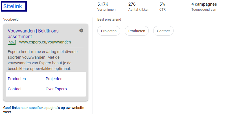The image size is (228, 116).
Task: Open the 4 campagnes Toegevoegd aan stat
Action: pyautogui.click(x=204, y=6)
